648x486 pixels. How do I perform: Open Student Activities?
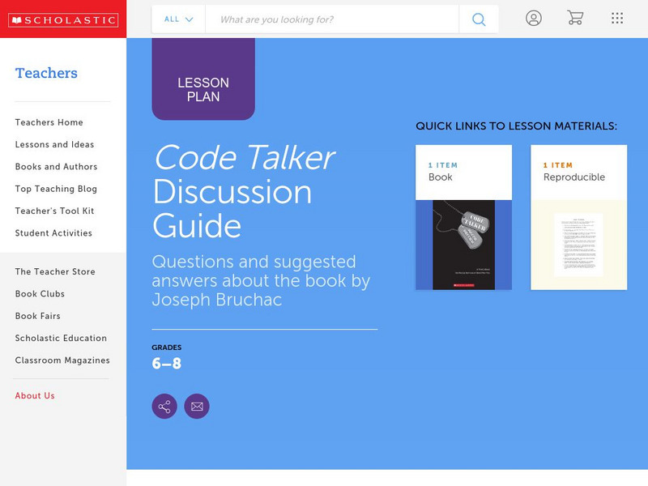53,233
